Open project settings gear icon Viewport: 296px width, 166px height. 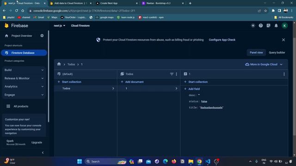(x=42, y=36)
